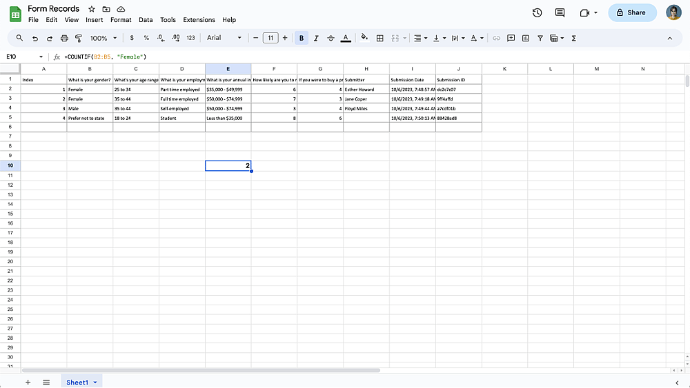This screenshot has width=690, height=388.
Task: Click the zoom 100% dropdown
Action: coord(103,38)
